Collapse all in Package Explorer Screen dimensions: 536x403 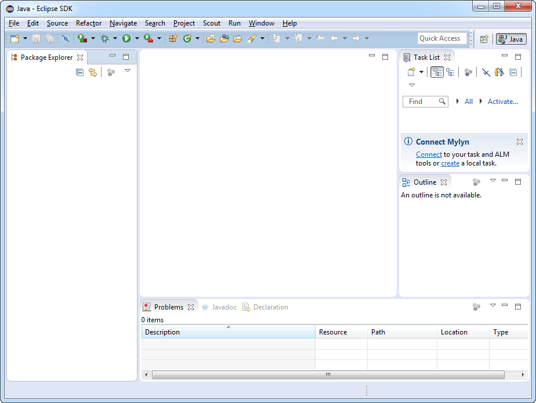coord(79,72)
